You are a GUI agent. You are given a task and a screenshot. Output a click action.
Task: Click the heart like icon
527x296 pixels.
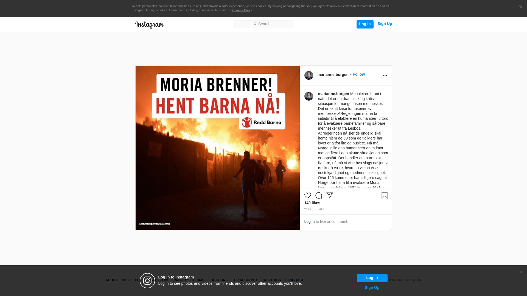307,195
